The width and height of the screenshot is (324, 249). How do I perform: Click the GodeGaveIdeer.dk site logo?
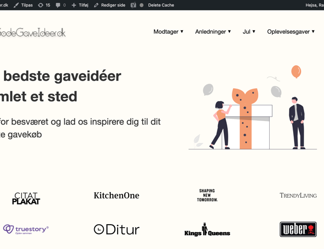(x=32, y=33)
